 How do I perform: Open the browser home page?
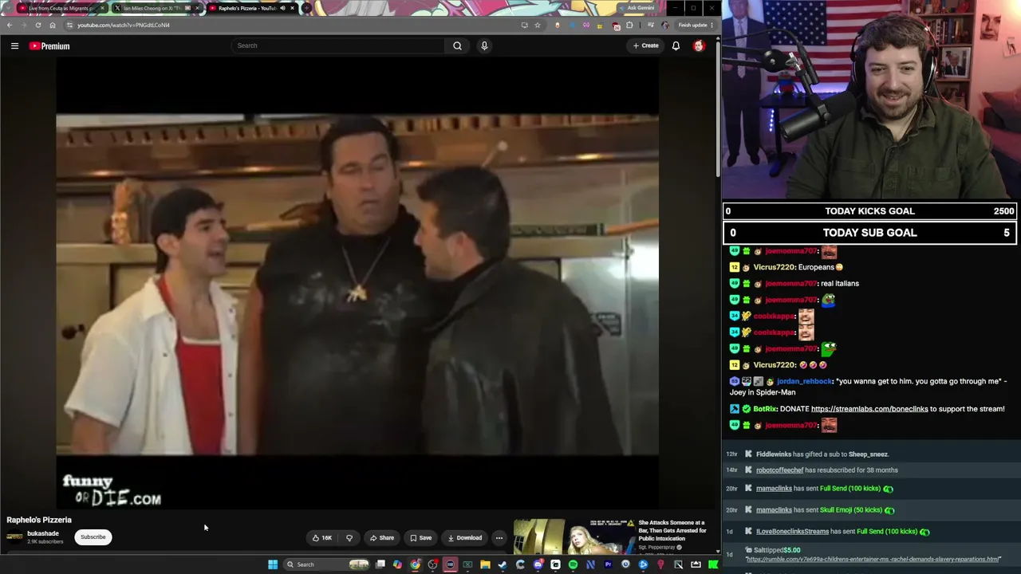click(x=53, y=25)
